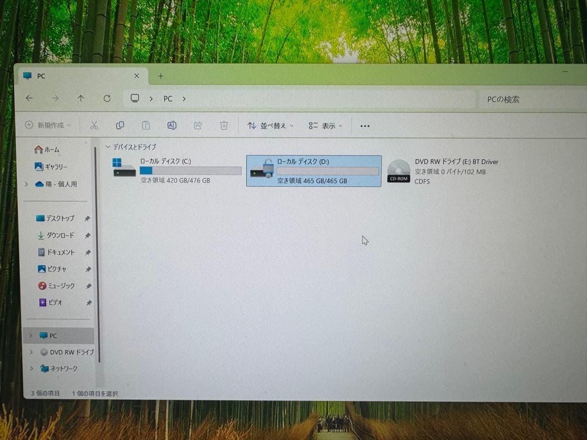587x440 pixels.
Task: Refresh the folder view with the refresh icon
Action: click(107, 98)
